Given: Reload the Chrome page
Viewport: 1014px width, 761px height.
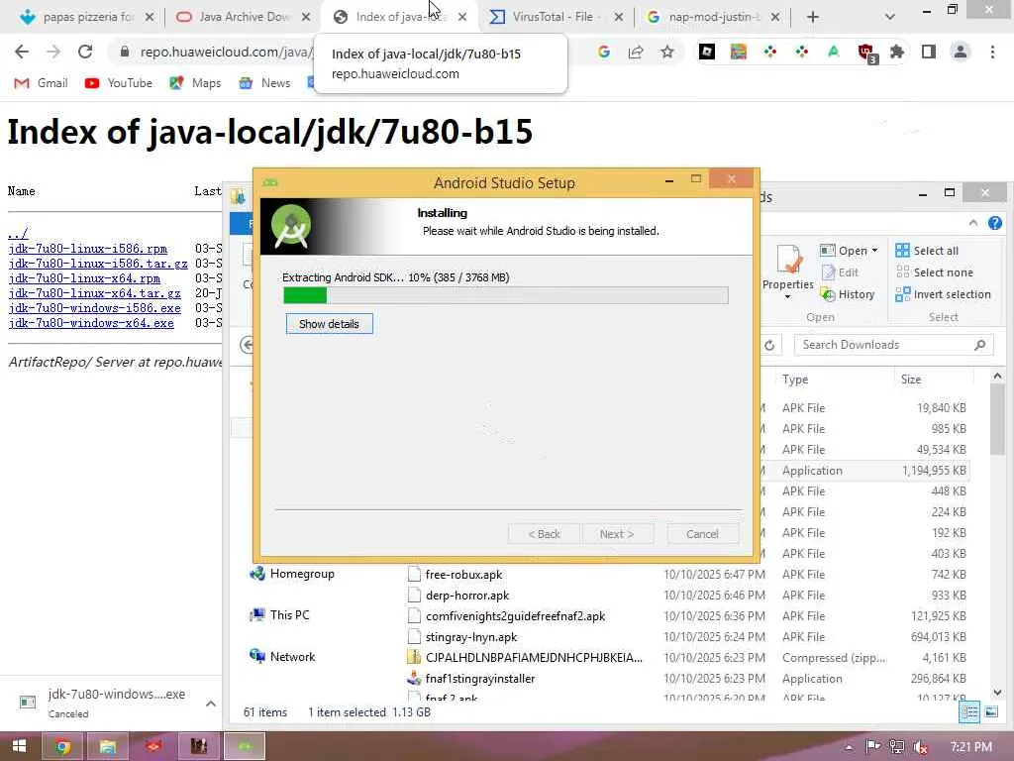Looking at the screenshot, I should 85,52.
